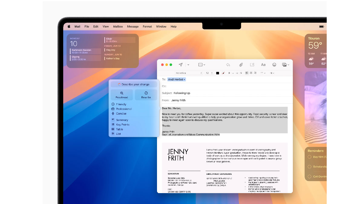363x204 pixels.
Task: Select the Proofread tool in Writing Tools
Action: 122,95
